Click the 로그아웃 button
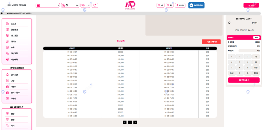This screenshot has height=130, width=262. 251,5
